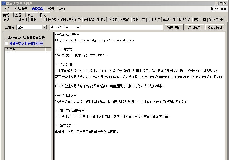Open the 帮助 menu
This screenshot has height=160, width=229.
(62, 9)
